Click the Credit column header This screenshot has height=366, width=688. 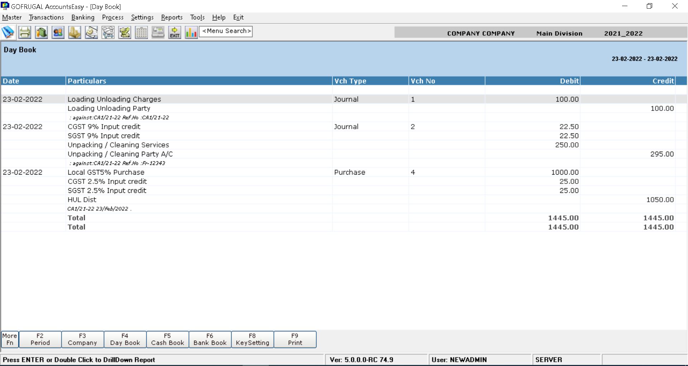pyautogui.click(x=628, y=81)
